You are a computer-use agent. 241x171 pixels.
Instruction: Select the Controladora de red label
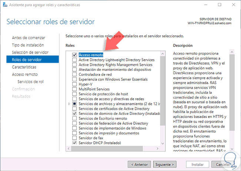[x=95, y=74]
